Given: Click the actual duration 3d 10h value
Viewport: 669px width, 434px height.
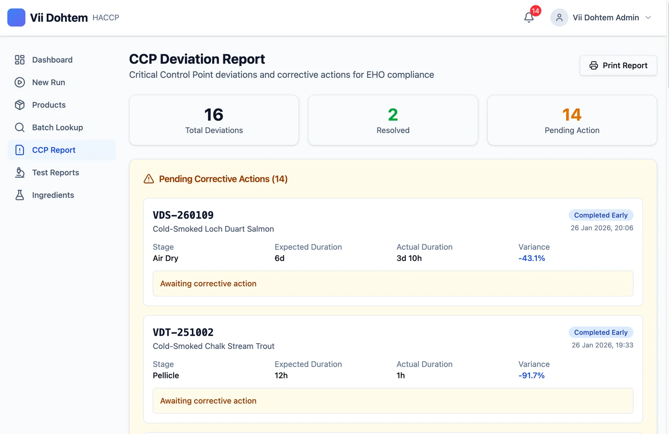Looking at the screenshot, I should (x=409, y=258).
